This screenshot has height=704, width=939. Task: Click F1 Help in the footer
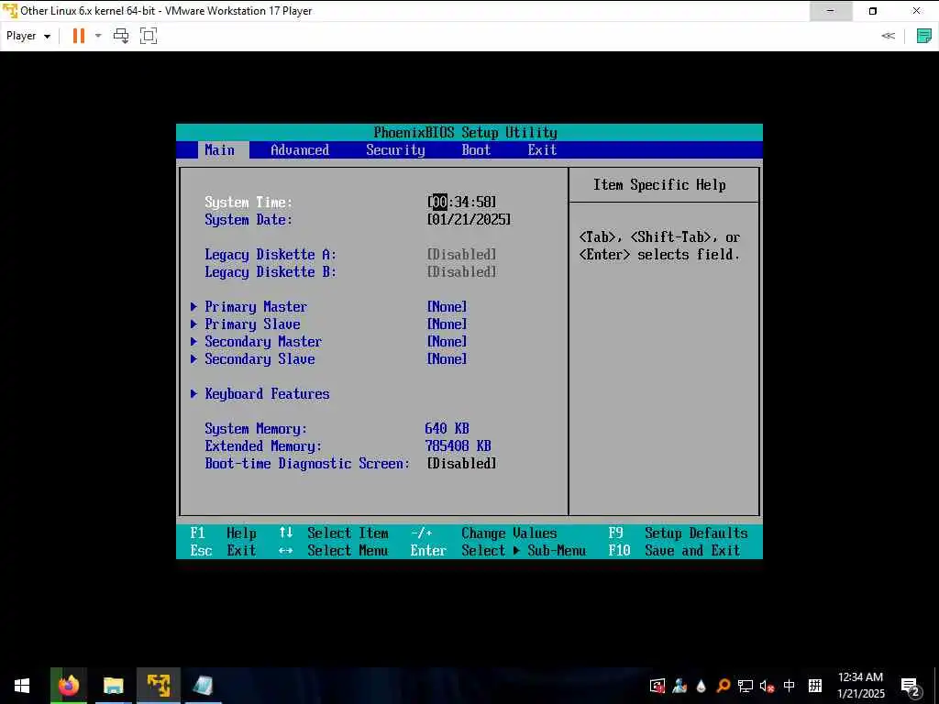point(224,533)
